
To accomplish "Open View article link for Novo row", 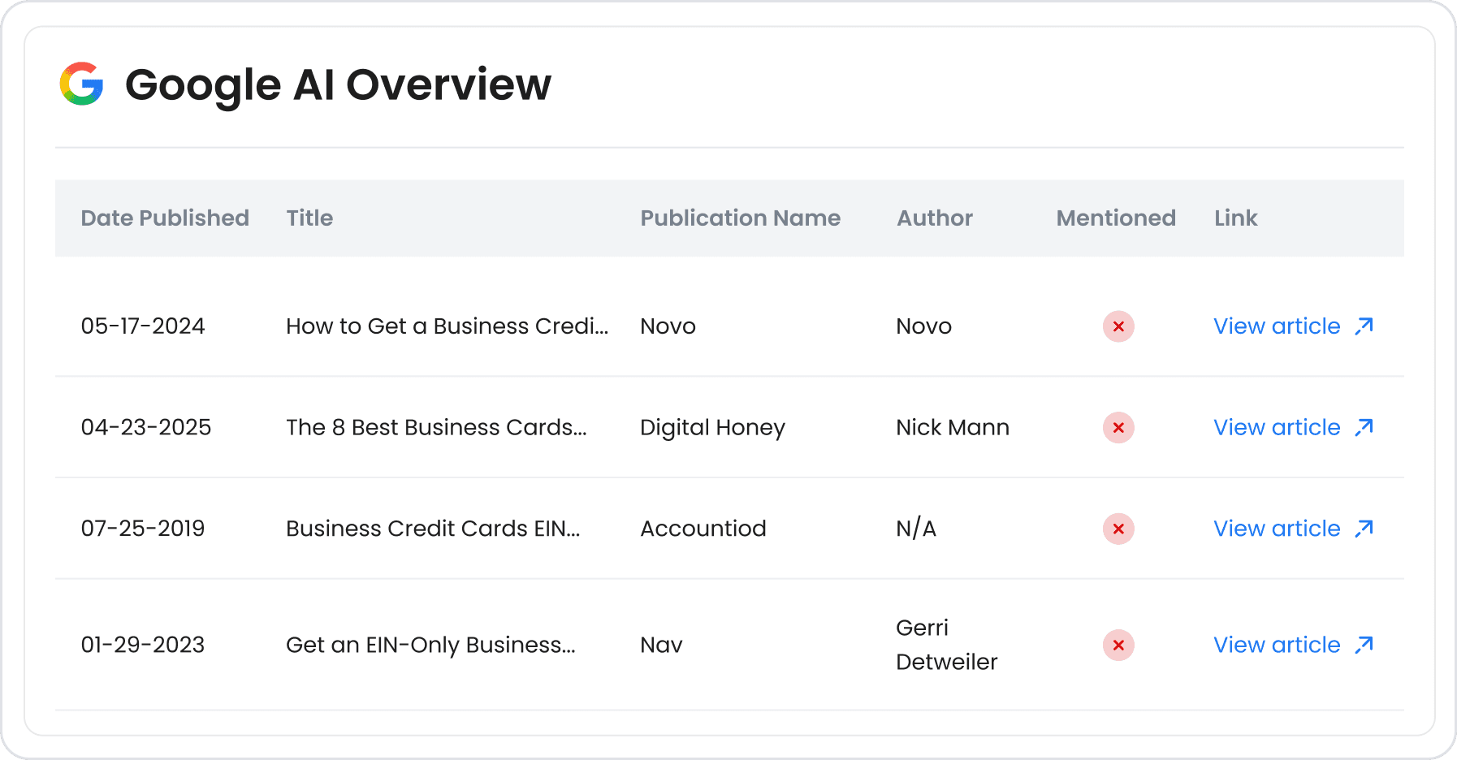I will coord(1293,326).
